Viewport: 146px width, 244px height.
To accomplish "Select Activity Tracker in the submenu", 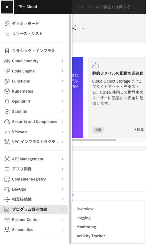I will click(91, 236).
